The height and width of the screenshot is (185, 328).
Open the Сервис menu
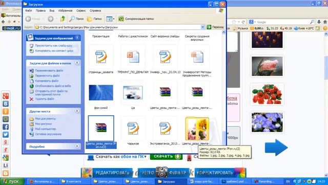[x=81, y=10]
